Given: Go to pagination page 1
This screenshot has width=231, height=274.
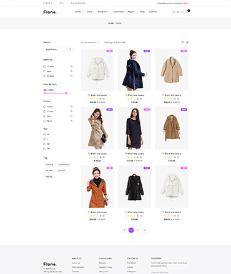Looking at the screenshot, I should tap(131, 230).
